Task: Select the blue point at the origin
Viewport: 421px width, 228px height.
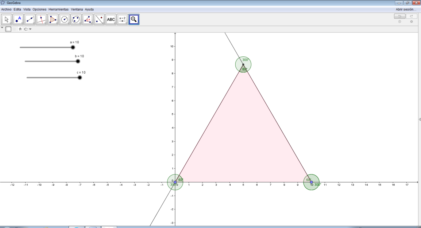Action: click(x=175, y=182)
